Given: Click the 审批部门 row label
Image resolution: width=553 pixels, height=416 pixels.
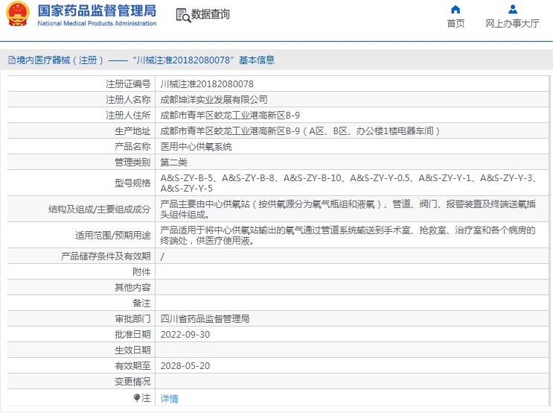Looking at the screenshot, I should [132, 319].
